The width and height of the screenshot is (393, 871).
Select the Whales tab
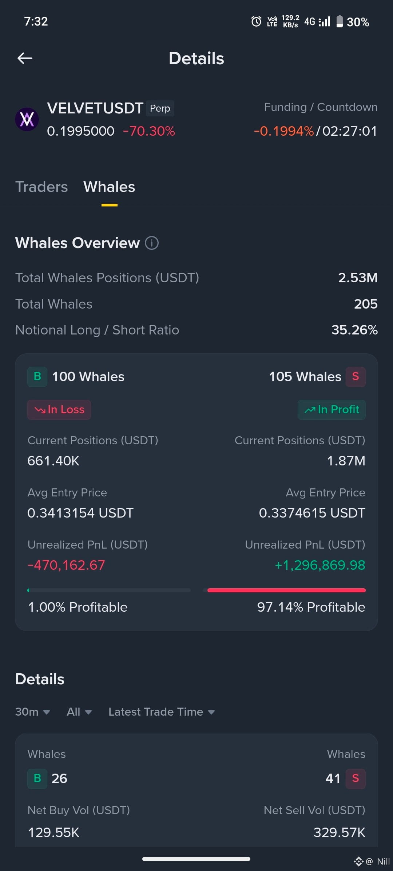tap(109, 187)
